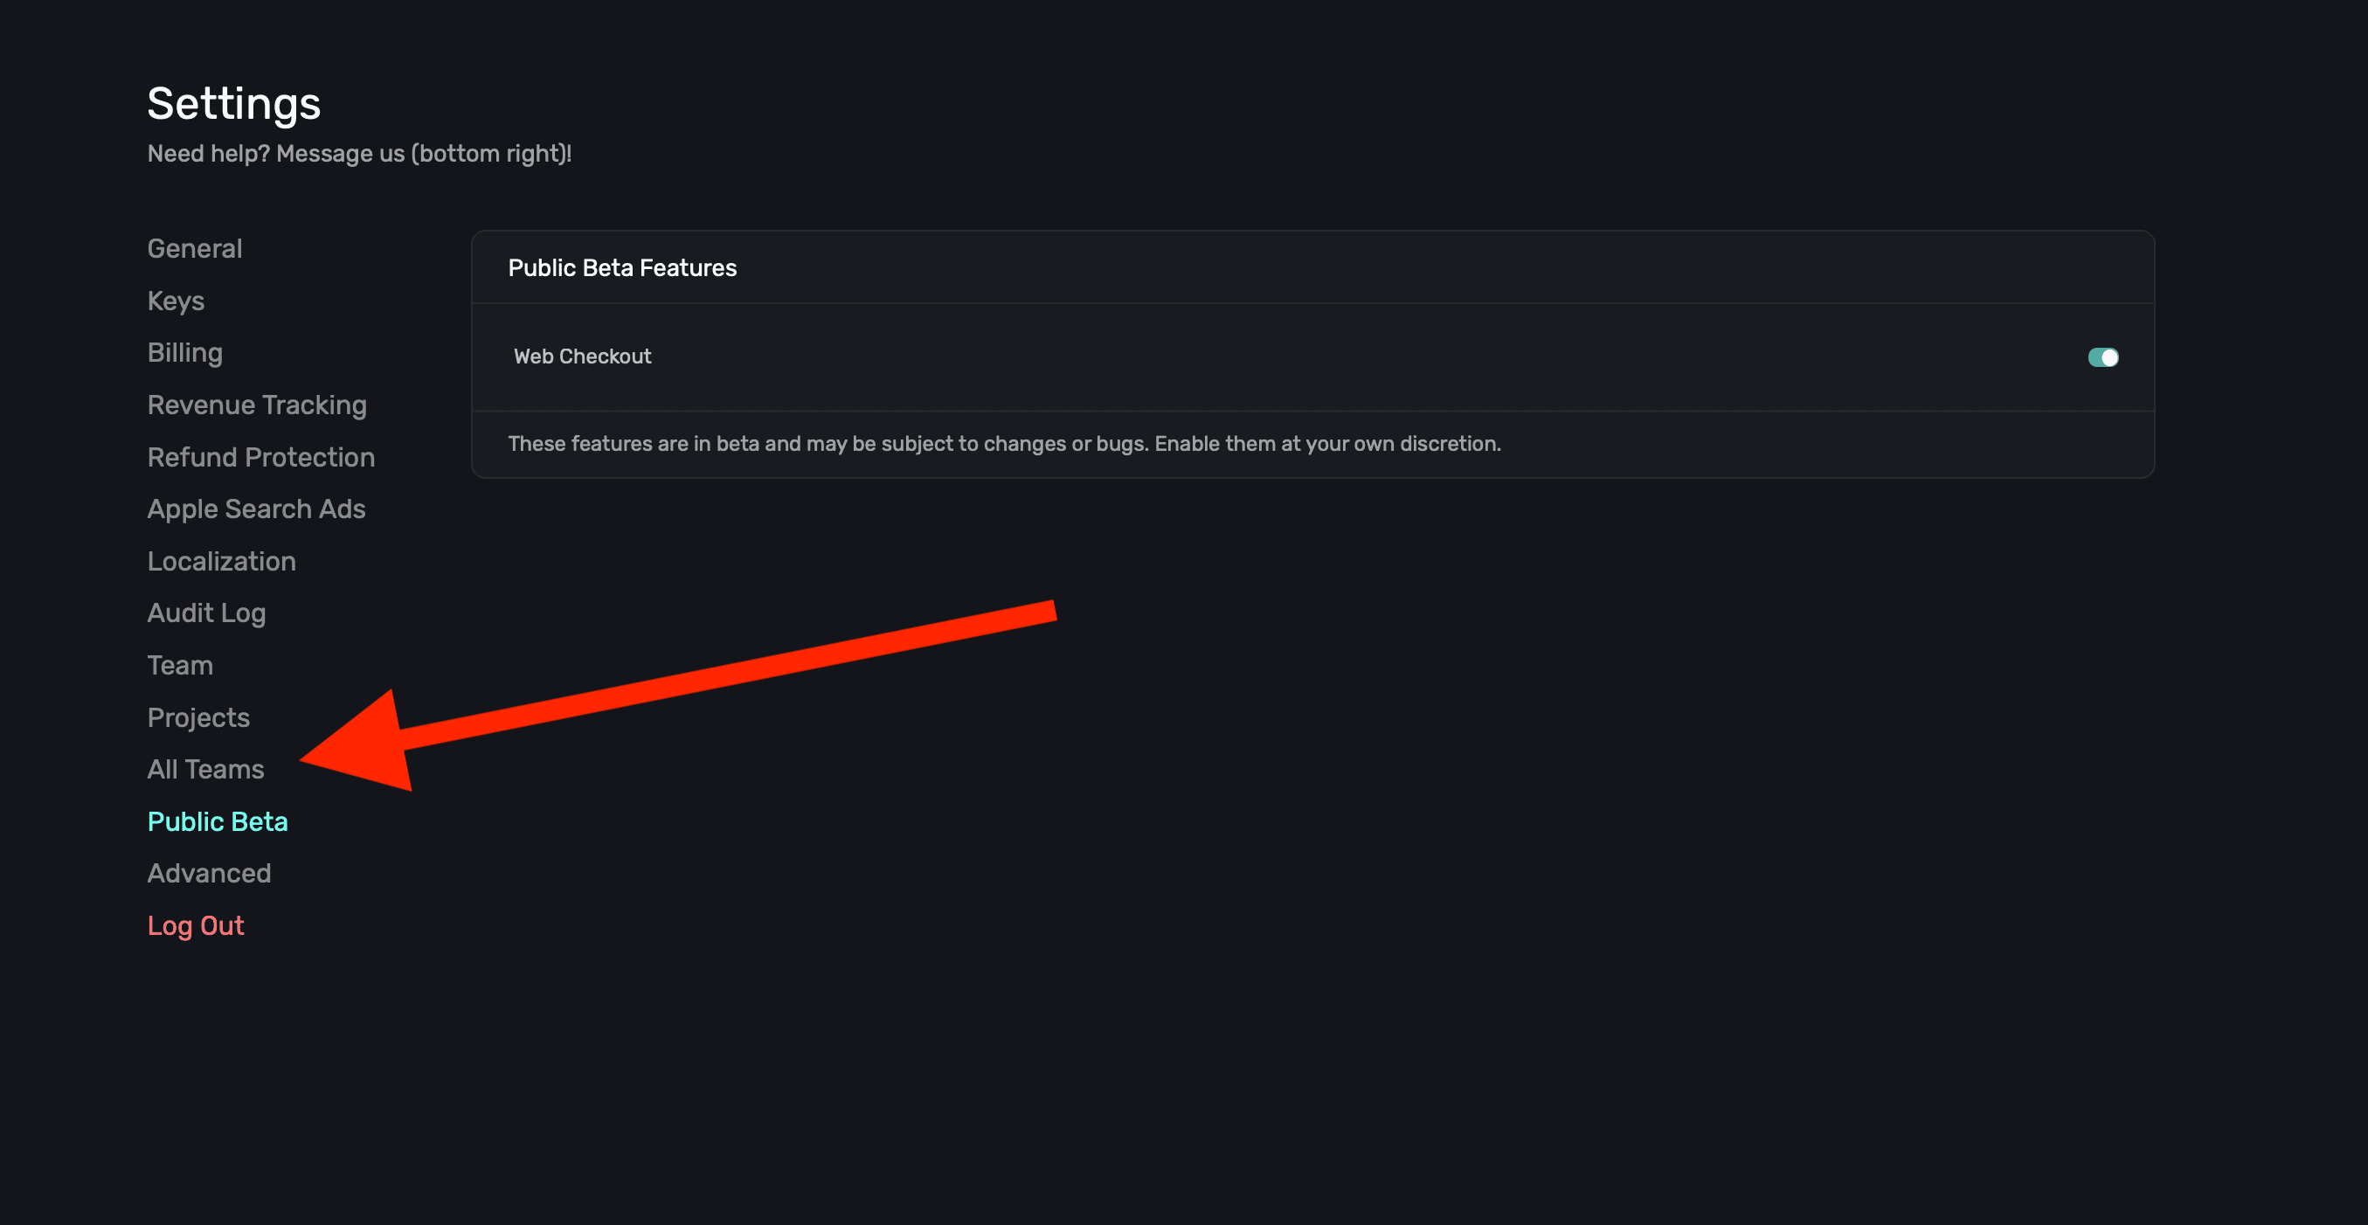Disable the Web Checkout toggle
Viewport: 2368px width, 1225px height.
[x=2102, y=357]
